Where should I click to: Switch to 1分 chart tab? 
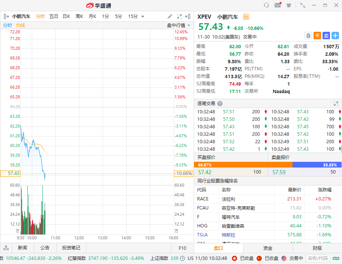105,16
